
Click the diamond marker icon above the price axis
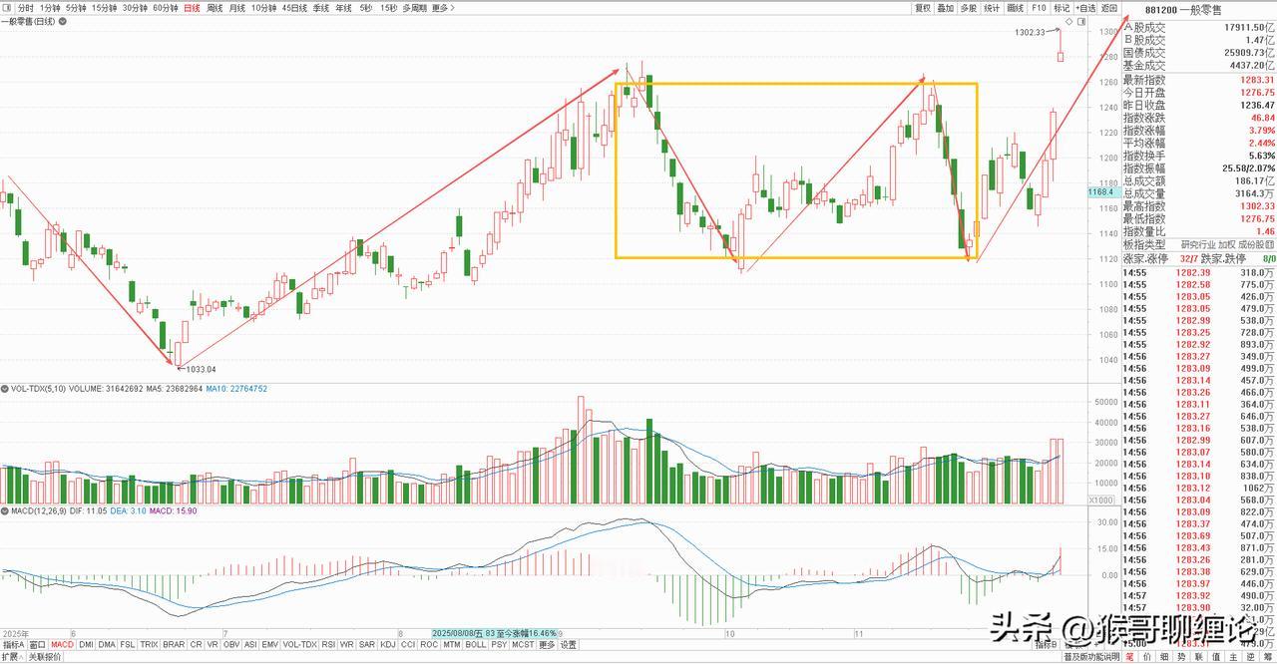(x=1069, y=22)
